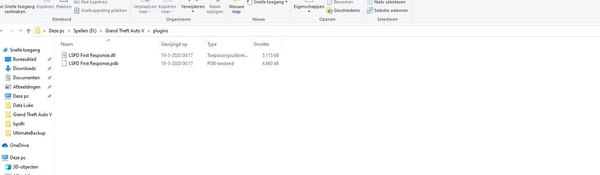This screenshot has width=600, height=175.
Task: Click the pin icon beside Documenten
Action: [x=49, y=78]
